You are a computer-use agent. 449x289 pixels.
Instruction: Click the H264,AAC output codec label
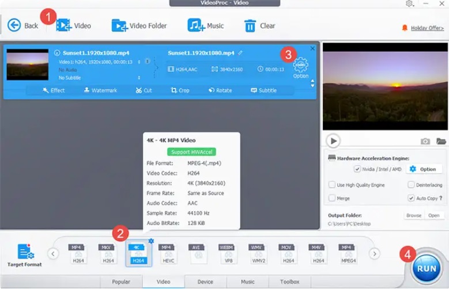(x=182, y=69)
